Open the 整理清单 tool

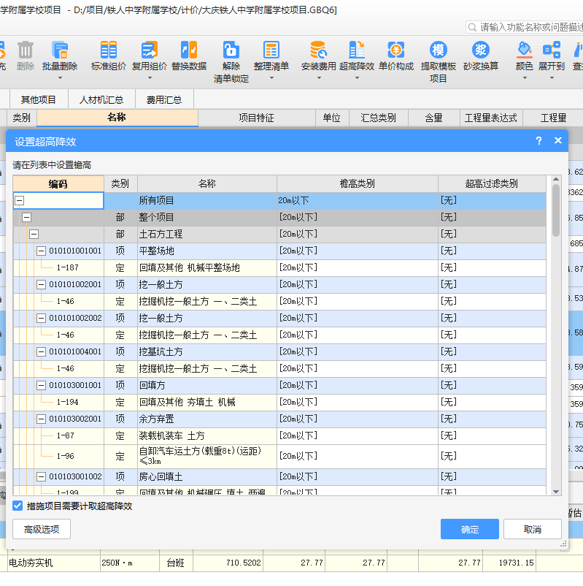(x=271, y=56)
